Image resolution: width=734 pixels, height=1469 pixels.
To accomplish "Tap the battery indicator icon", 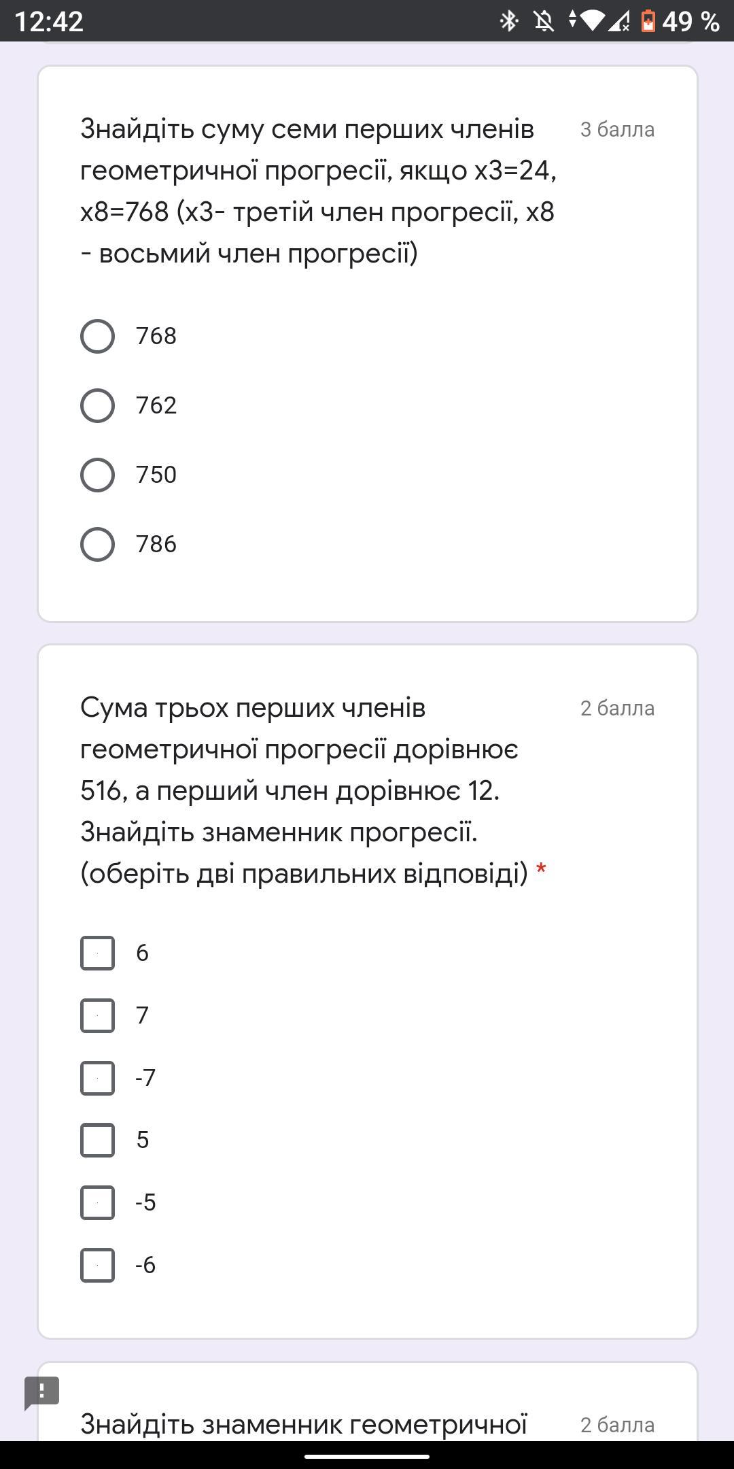I will pos(648,21).
